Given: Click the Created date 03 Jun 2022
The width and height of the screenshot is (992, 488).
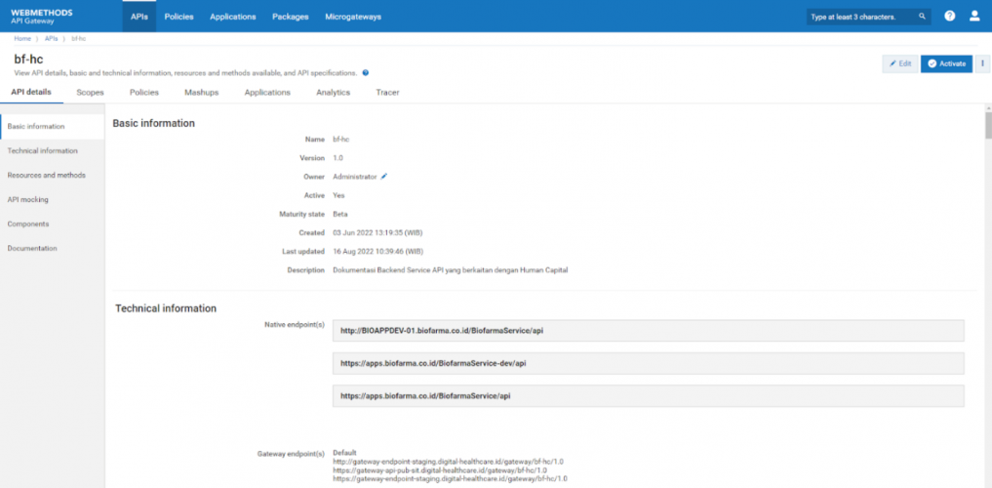Looking at the screenshot, I should coord(377,232).
